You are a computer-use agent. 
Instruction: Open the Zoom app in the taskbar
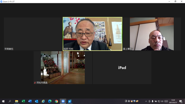tap(63, 101)
